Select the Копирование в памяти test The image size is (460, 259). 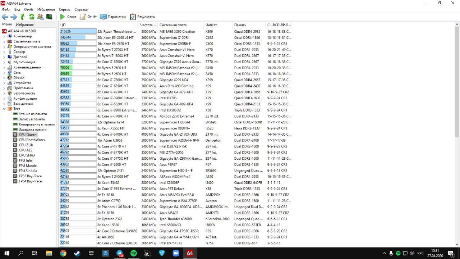(x=37, y=124)
